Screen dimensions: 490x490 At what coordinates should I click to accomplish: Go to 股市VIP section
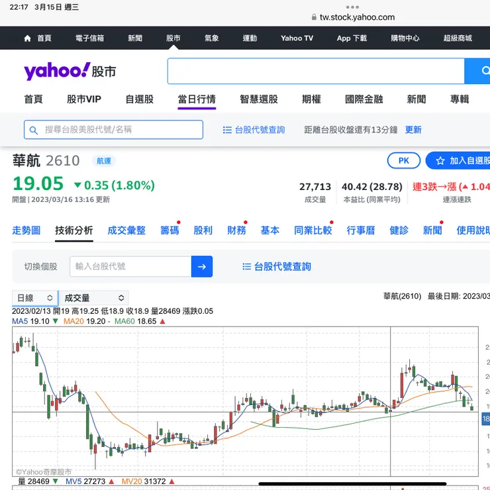[x=84, y=99]
